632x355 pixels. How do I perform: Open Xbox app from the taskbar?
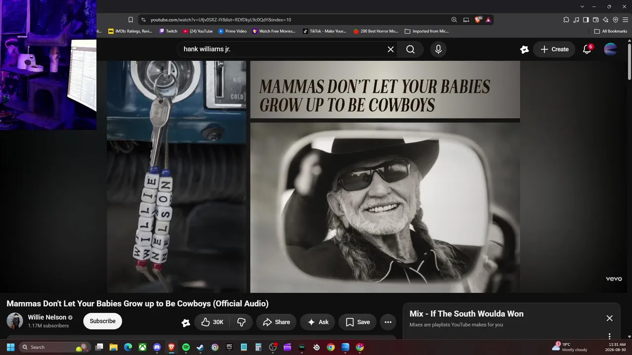tap(142, 347)
